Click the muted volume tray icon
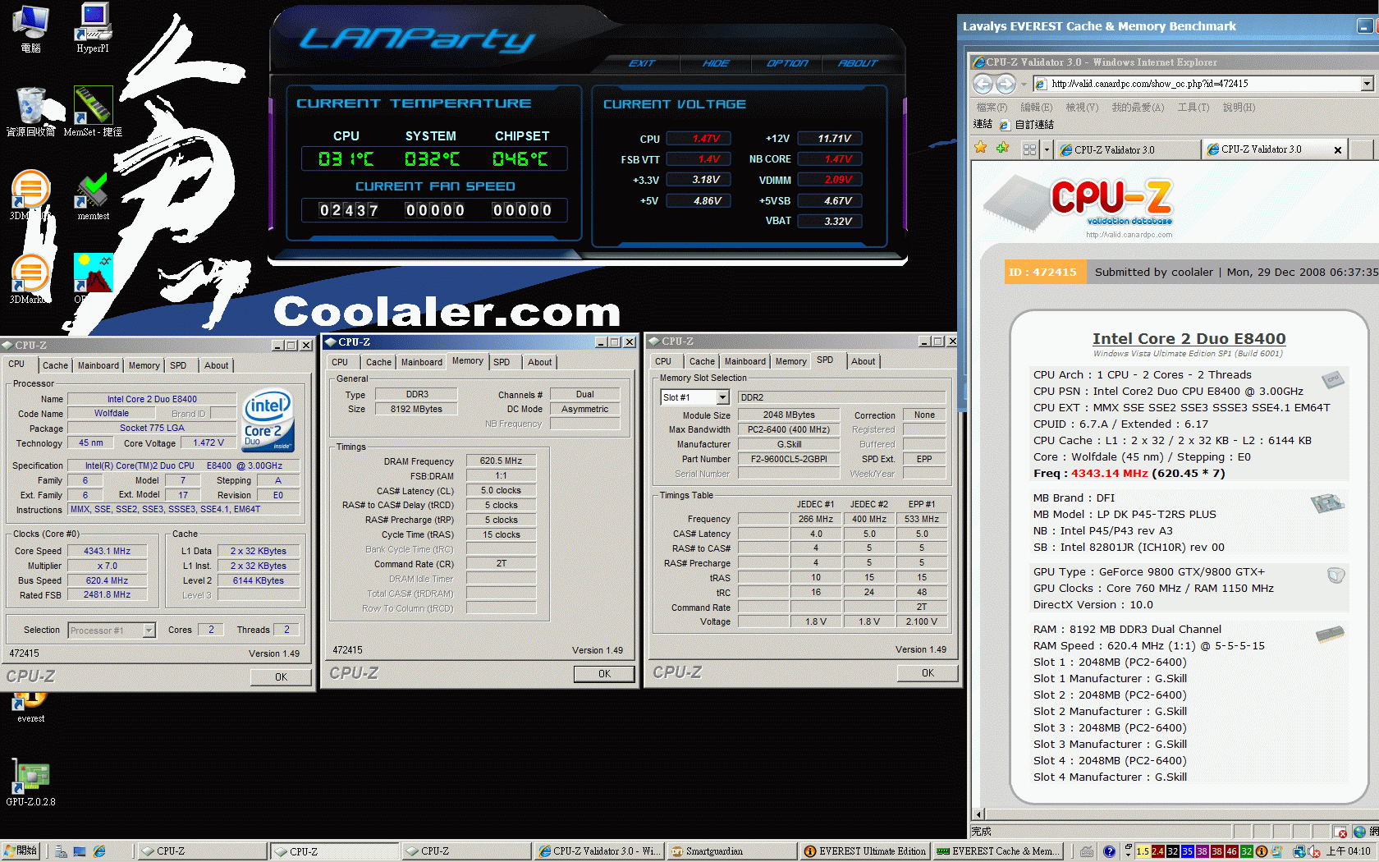This screenshot has width=1379, height=862. [1313, 851]
